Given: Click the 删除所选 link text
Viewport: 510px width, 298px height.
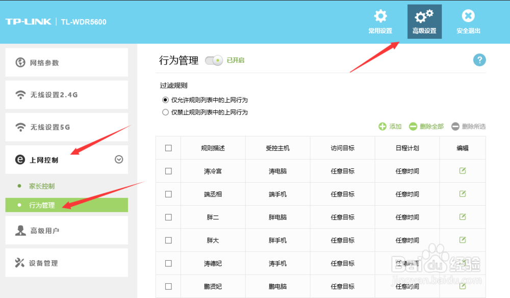Looking at the screenshot, I should (x=474, y=127).
